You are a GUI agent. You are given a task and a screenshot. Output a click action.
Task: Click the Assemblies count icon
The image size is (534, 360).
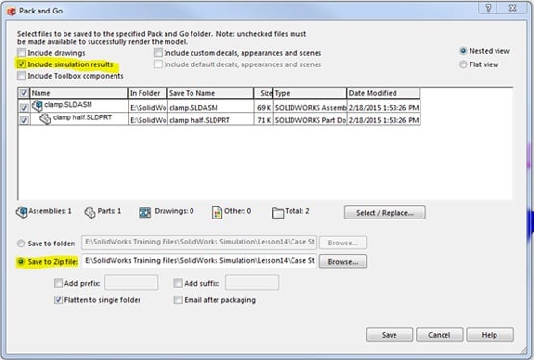click(22, 212)
